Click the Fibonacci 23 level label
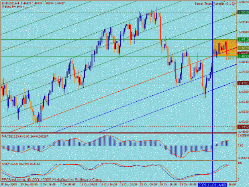 point(233,129)
